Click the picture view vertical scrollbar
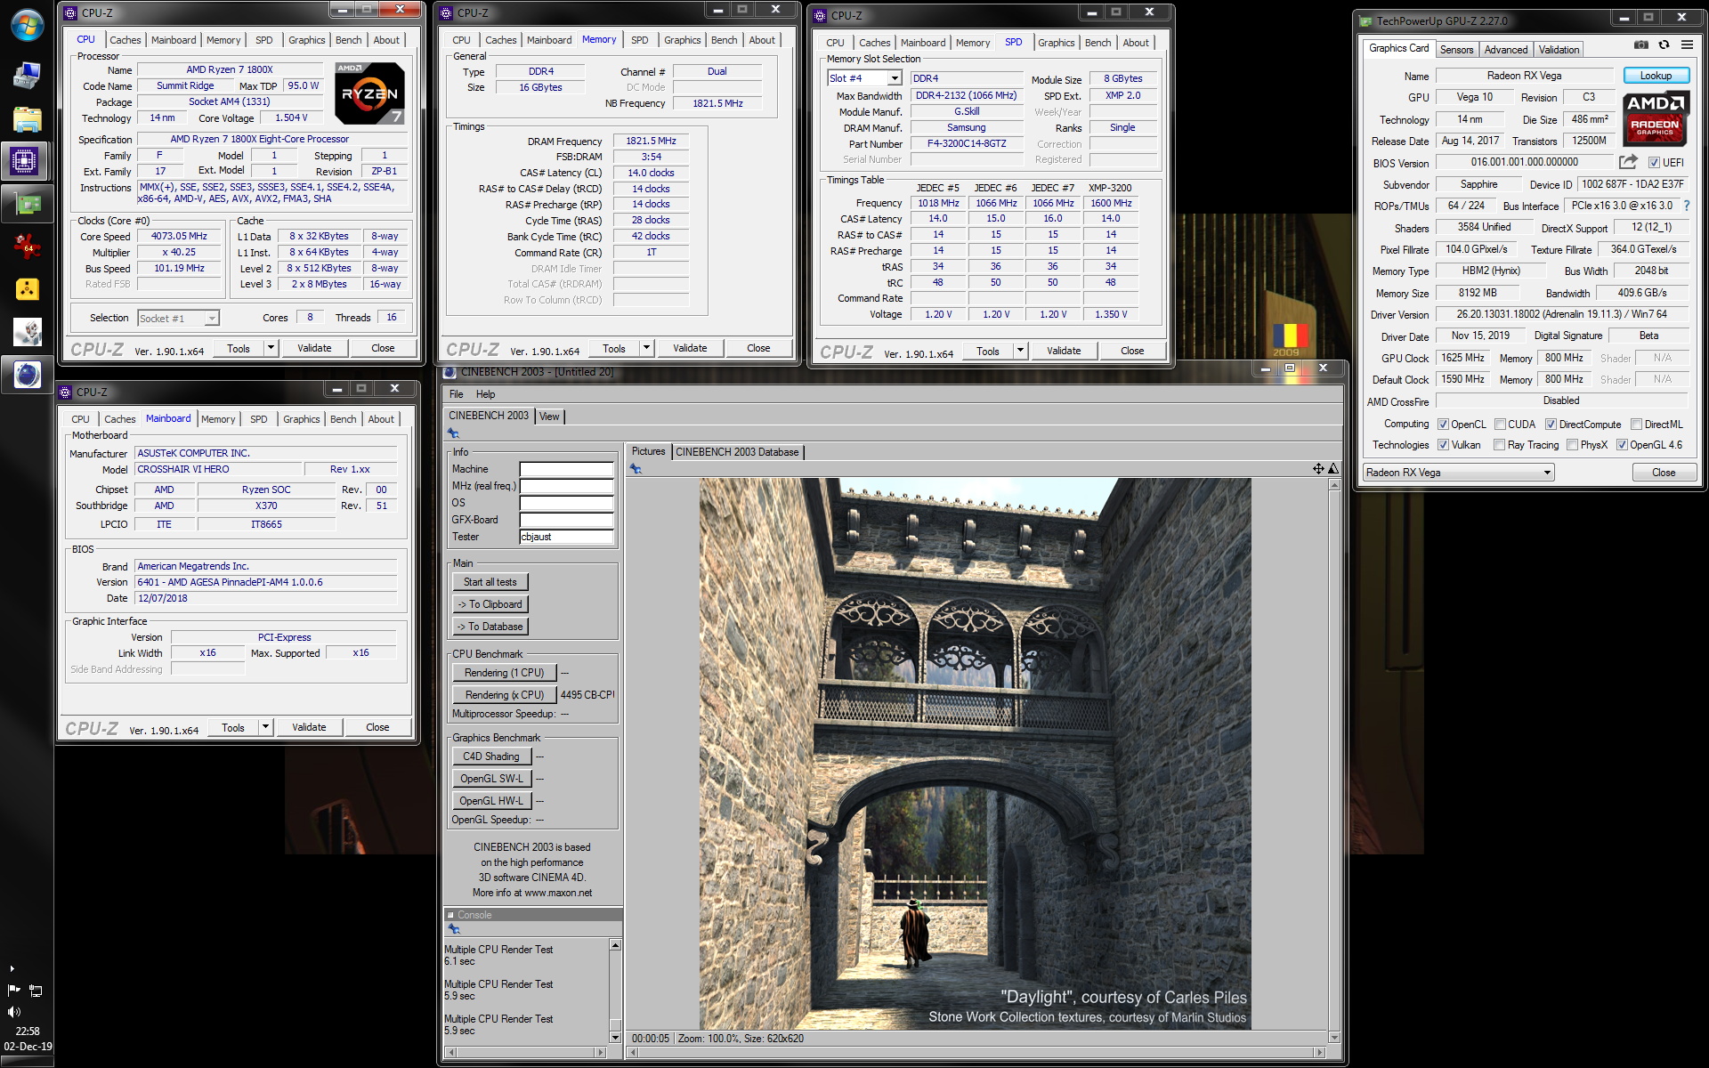This screenshot has width=1709, height=1068. [x=1334, y=761]
